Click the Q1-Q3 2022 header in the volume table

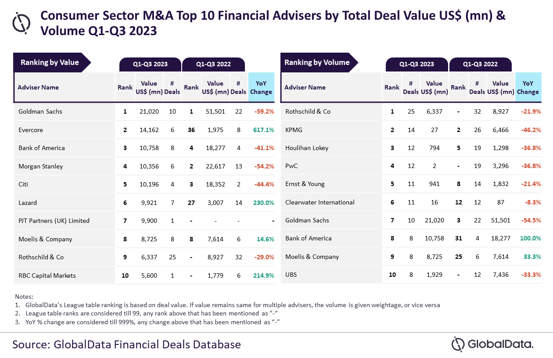[x=480, y=64]
